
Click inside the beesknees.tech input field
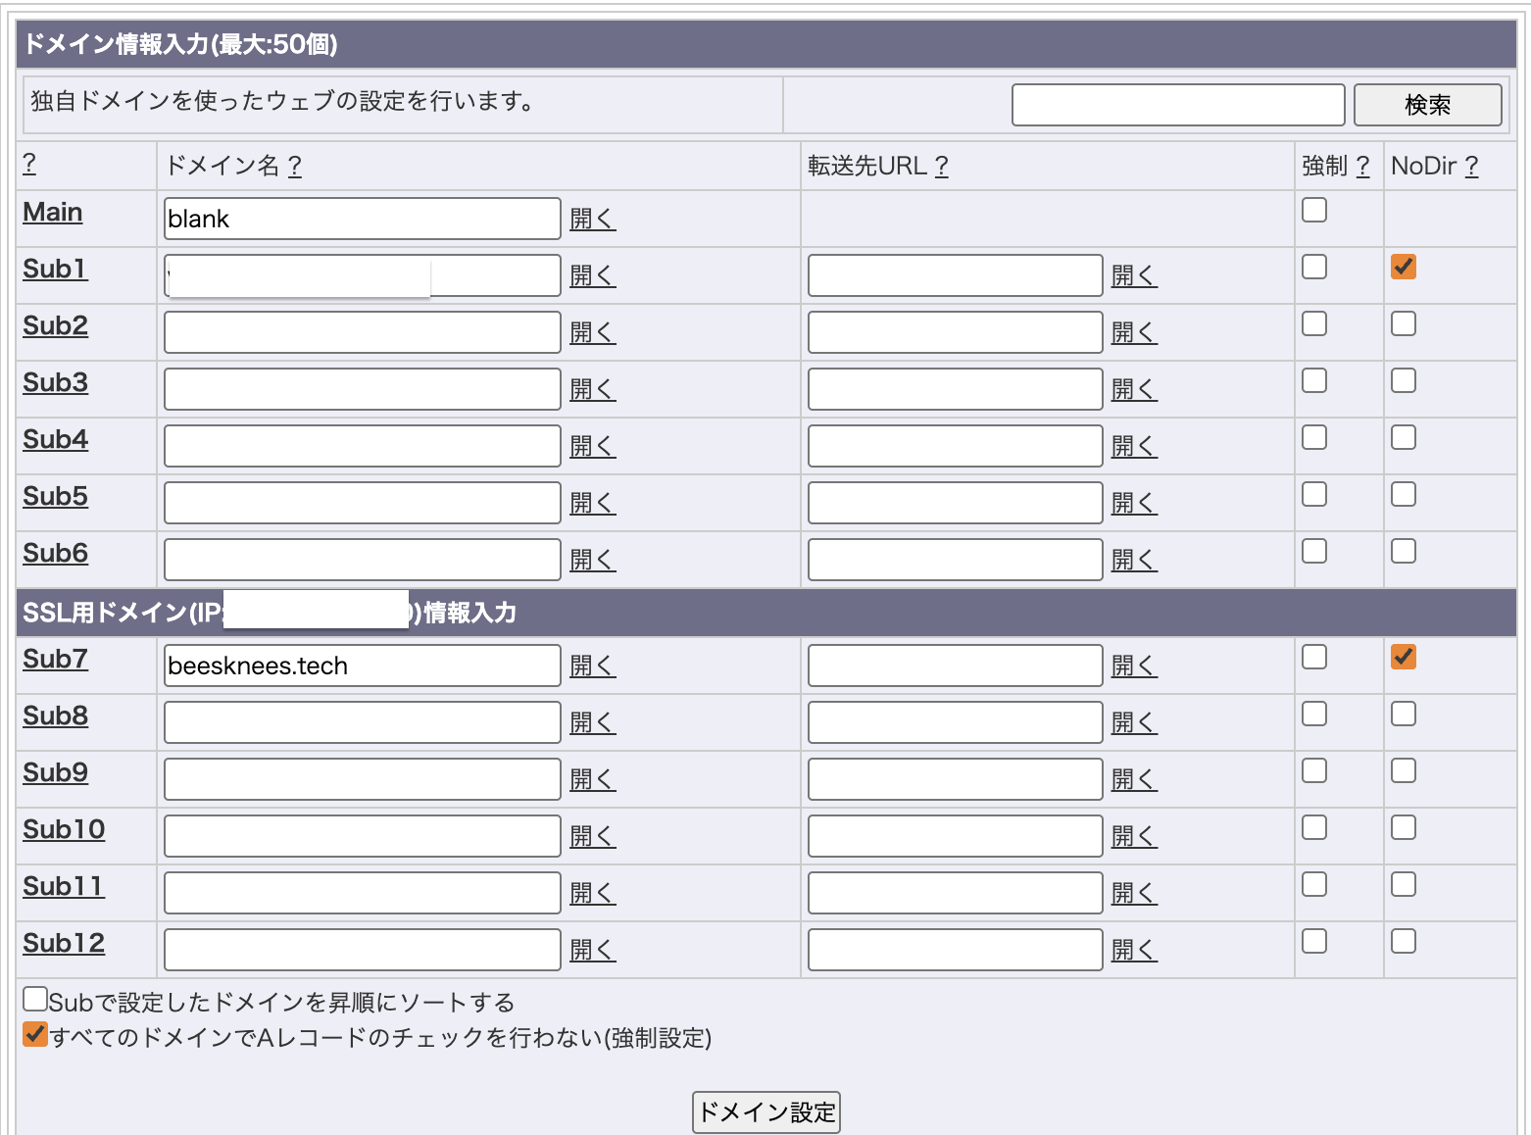click(361, 666)
